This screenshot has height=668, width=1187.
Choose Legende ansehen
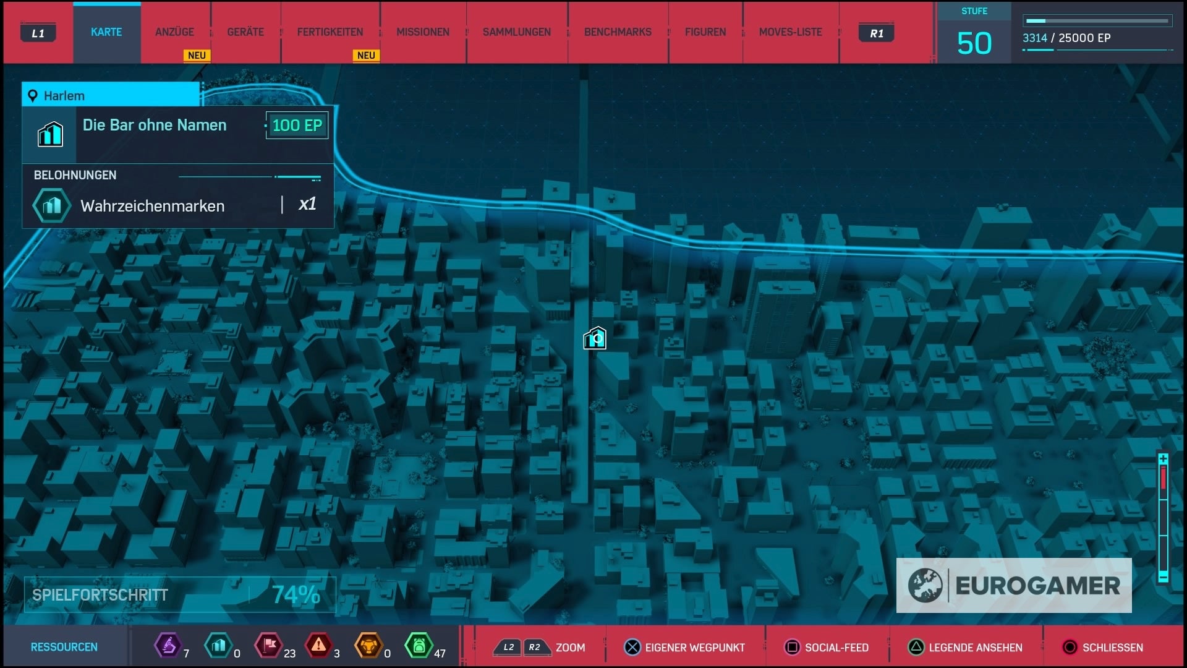[x=976, y=648]
